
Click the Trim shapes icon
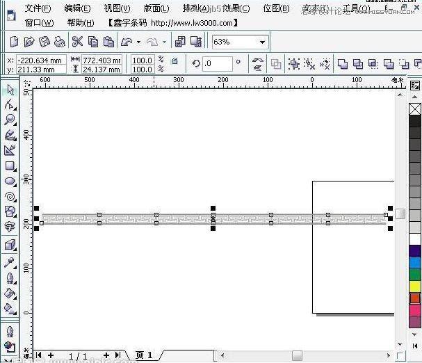tap(358, 64)
